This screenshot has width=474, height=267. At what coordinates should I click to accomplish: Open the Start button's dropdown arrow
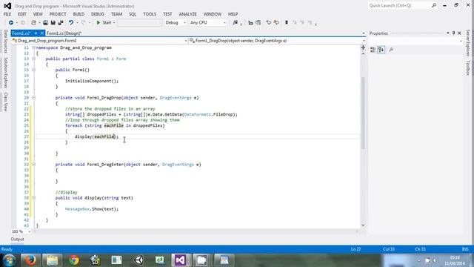(114, 23)
